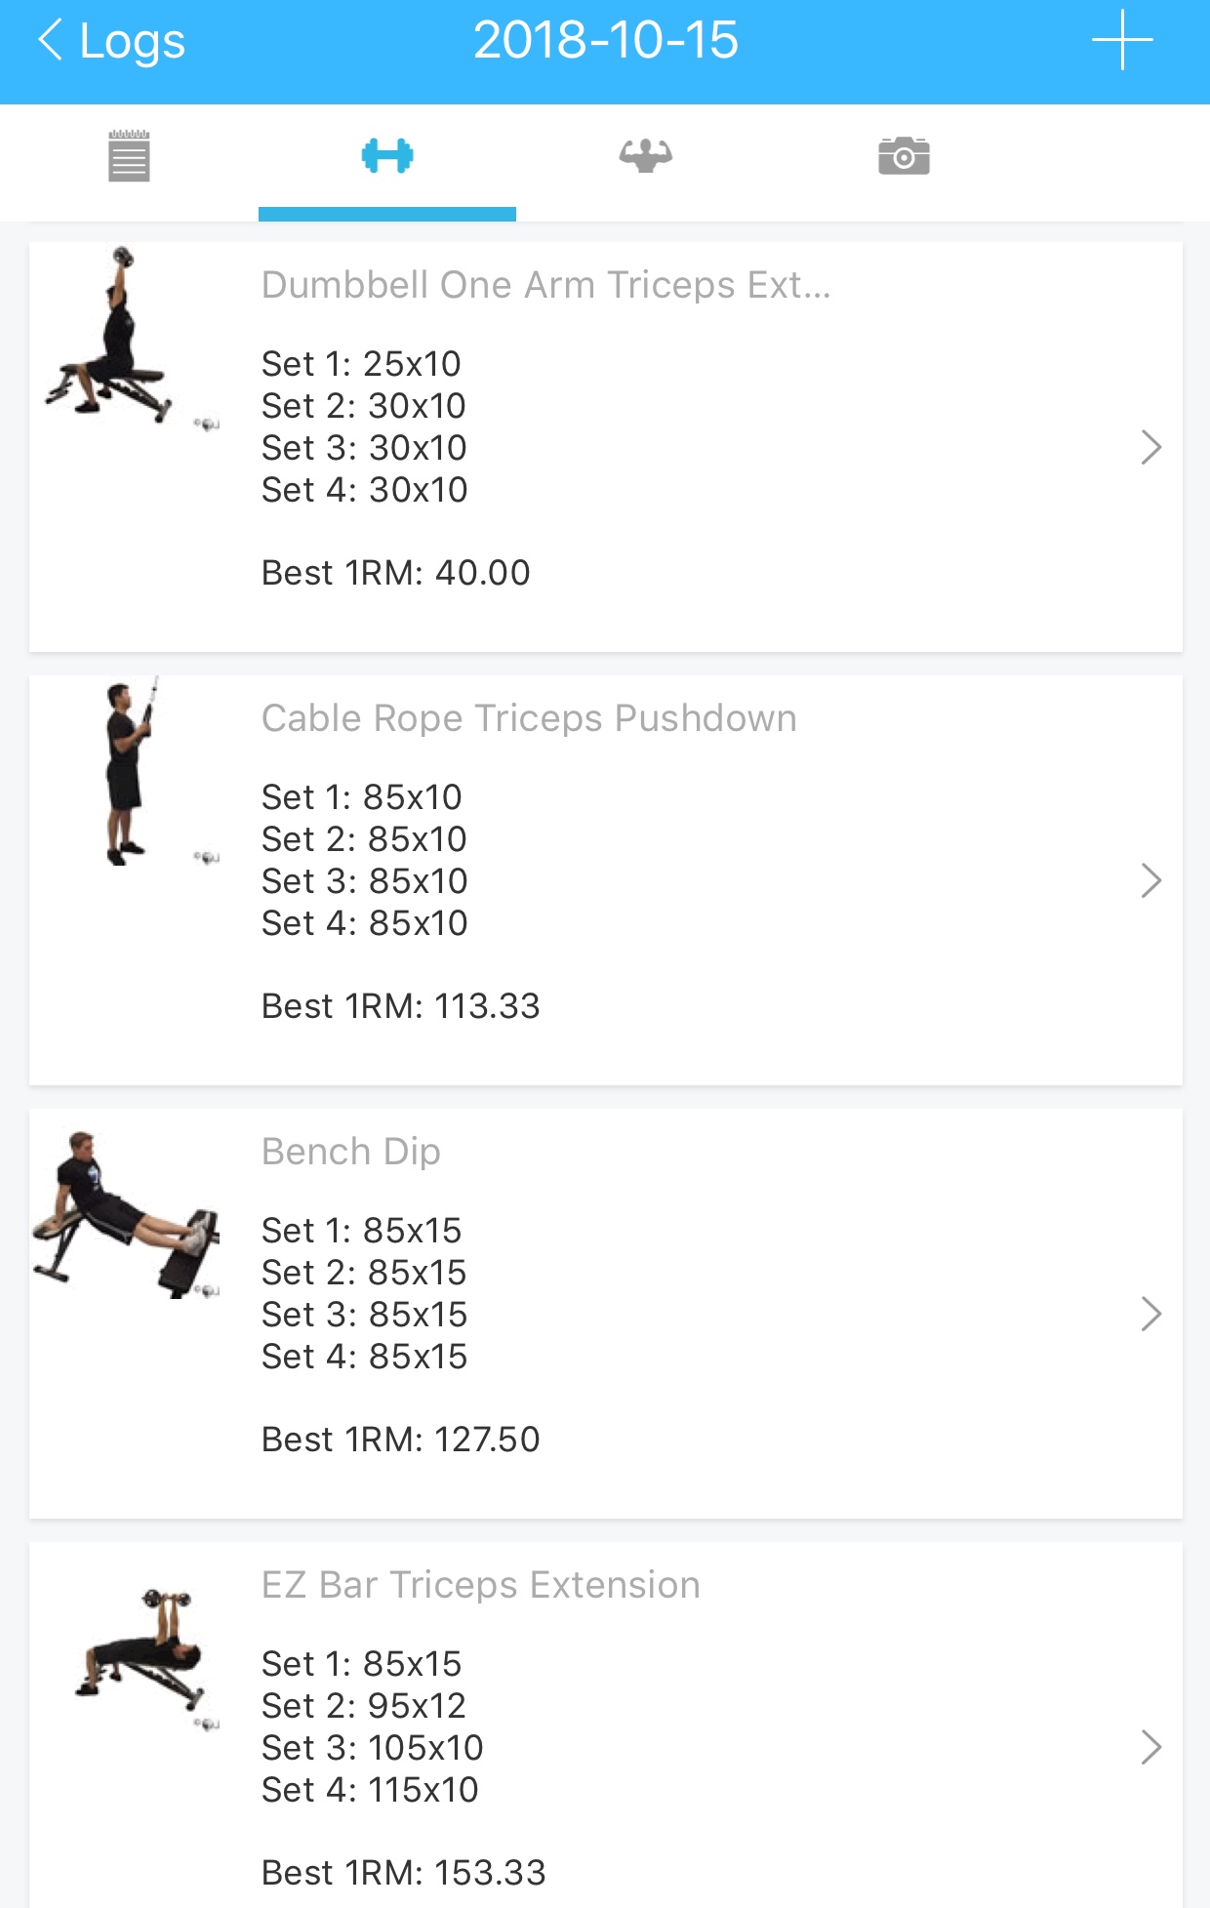Tap Dumbbell One Arm Triceps Ext title
The image size is (1210, 1908).
point(545,285)
